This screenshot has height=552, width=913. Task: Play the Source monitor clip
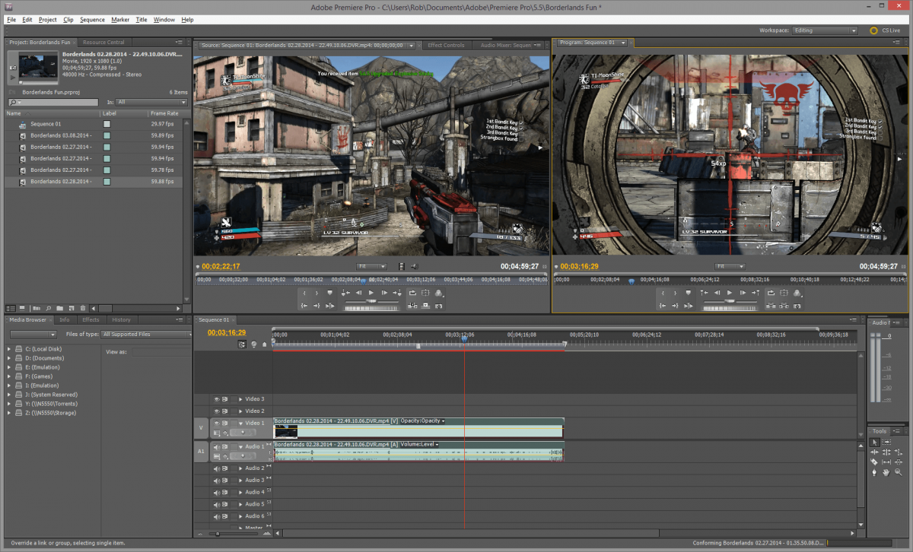(371, 293)
